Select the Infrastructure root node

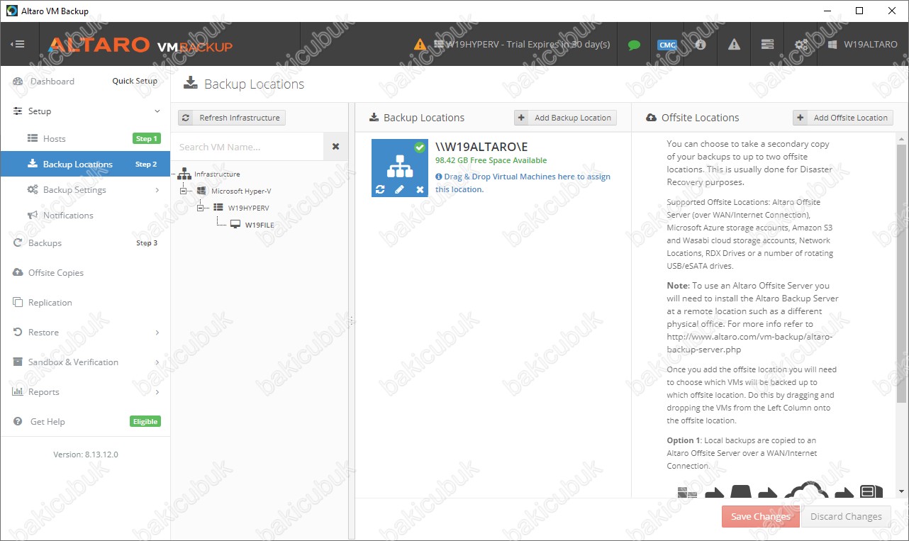tap(217, 174)
